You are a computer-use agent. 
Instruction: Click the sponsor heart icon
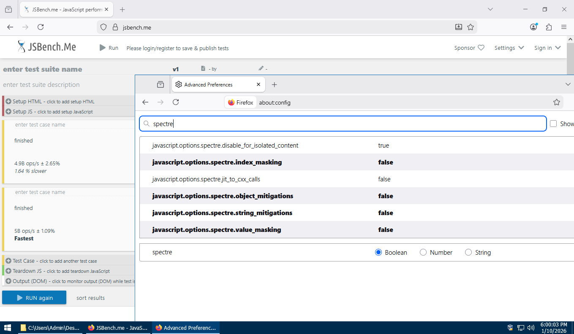coord(481,48)
